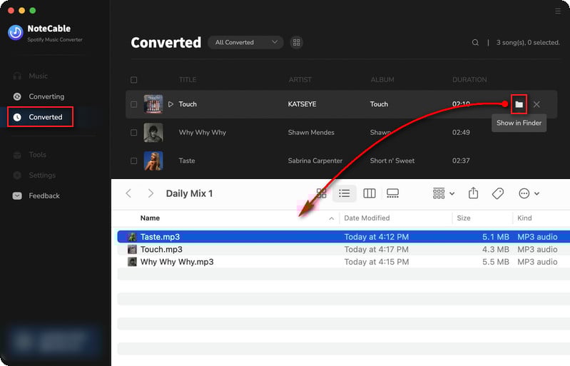Toggle the Name column sort arrow
This screenshot has height=366, width=570.
coord(331,218)
